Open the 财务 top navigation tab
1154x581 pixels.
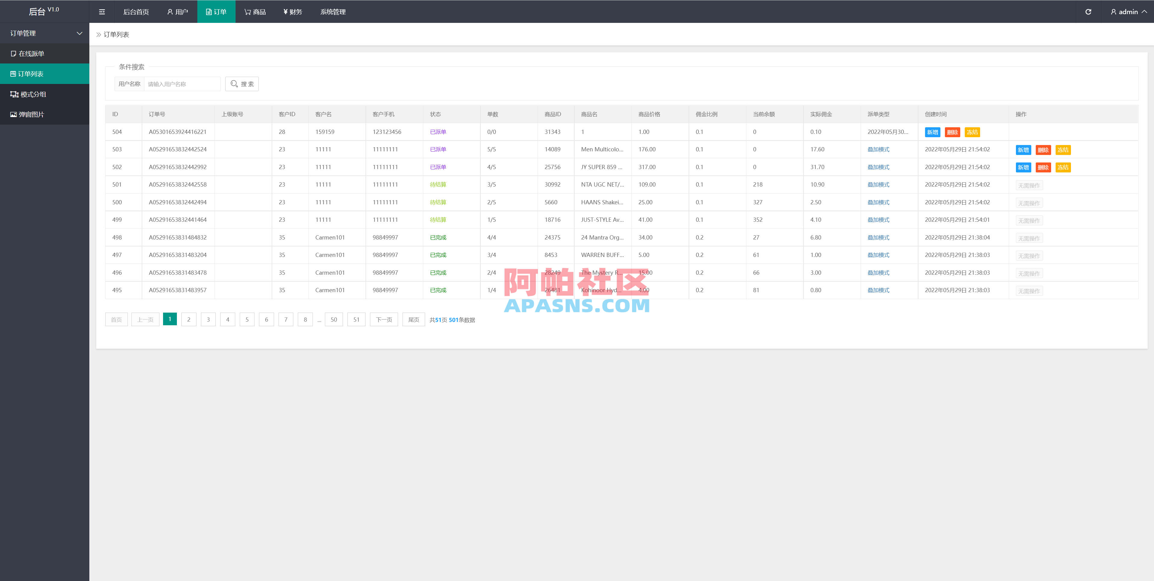point(292,12)
